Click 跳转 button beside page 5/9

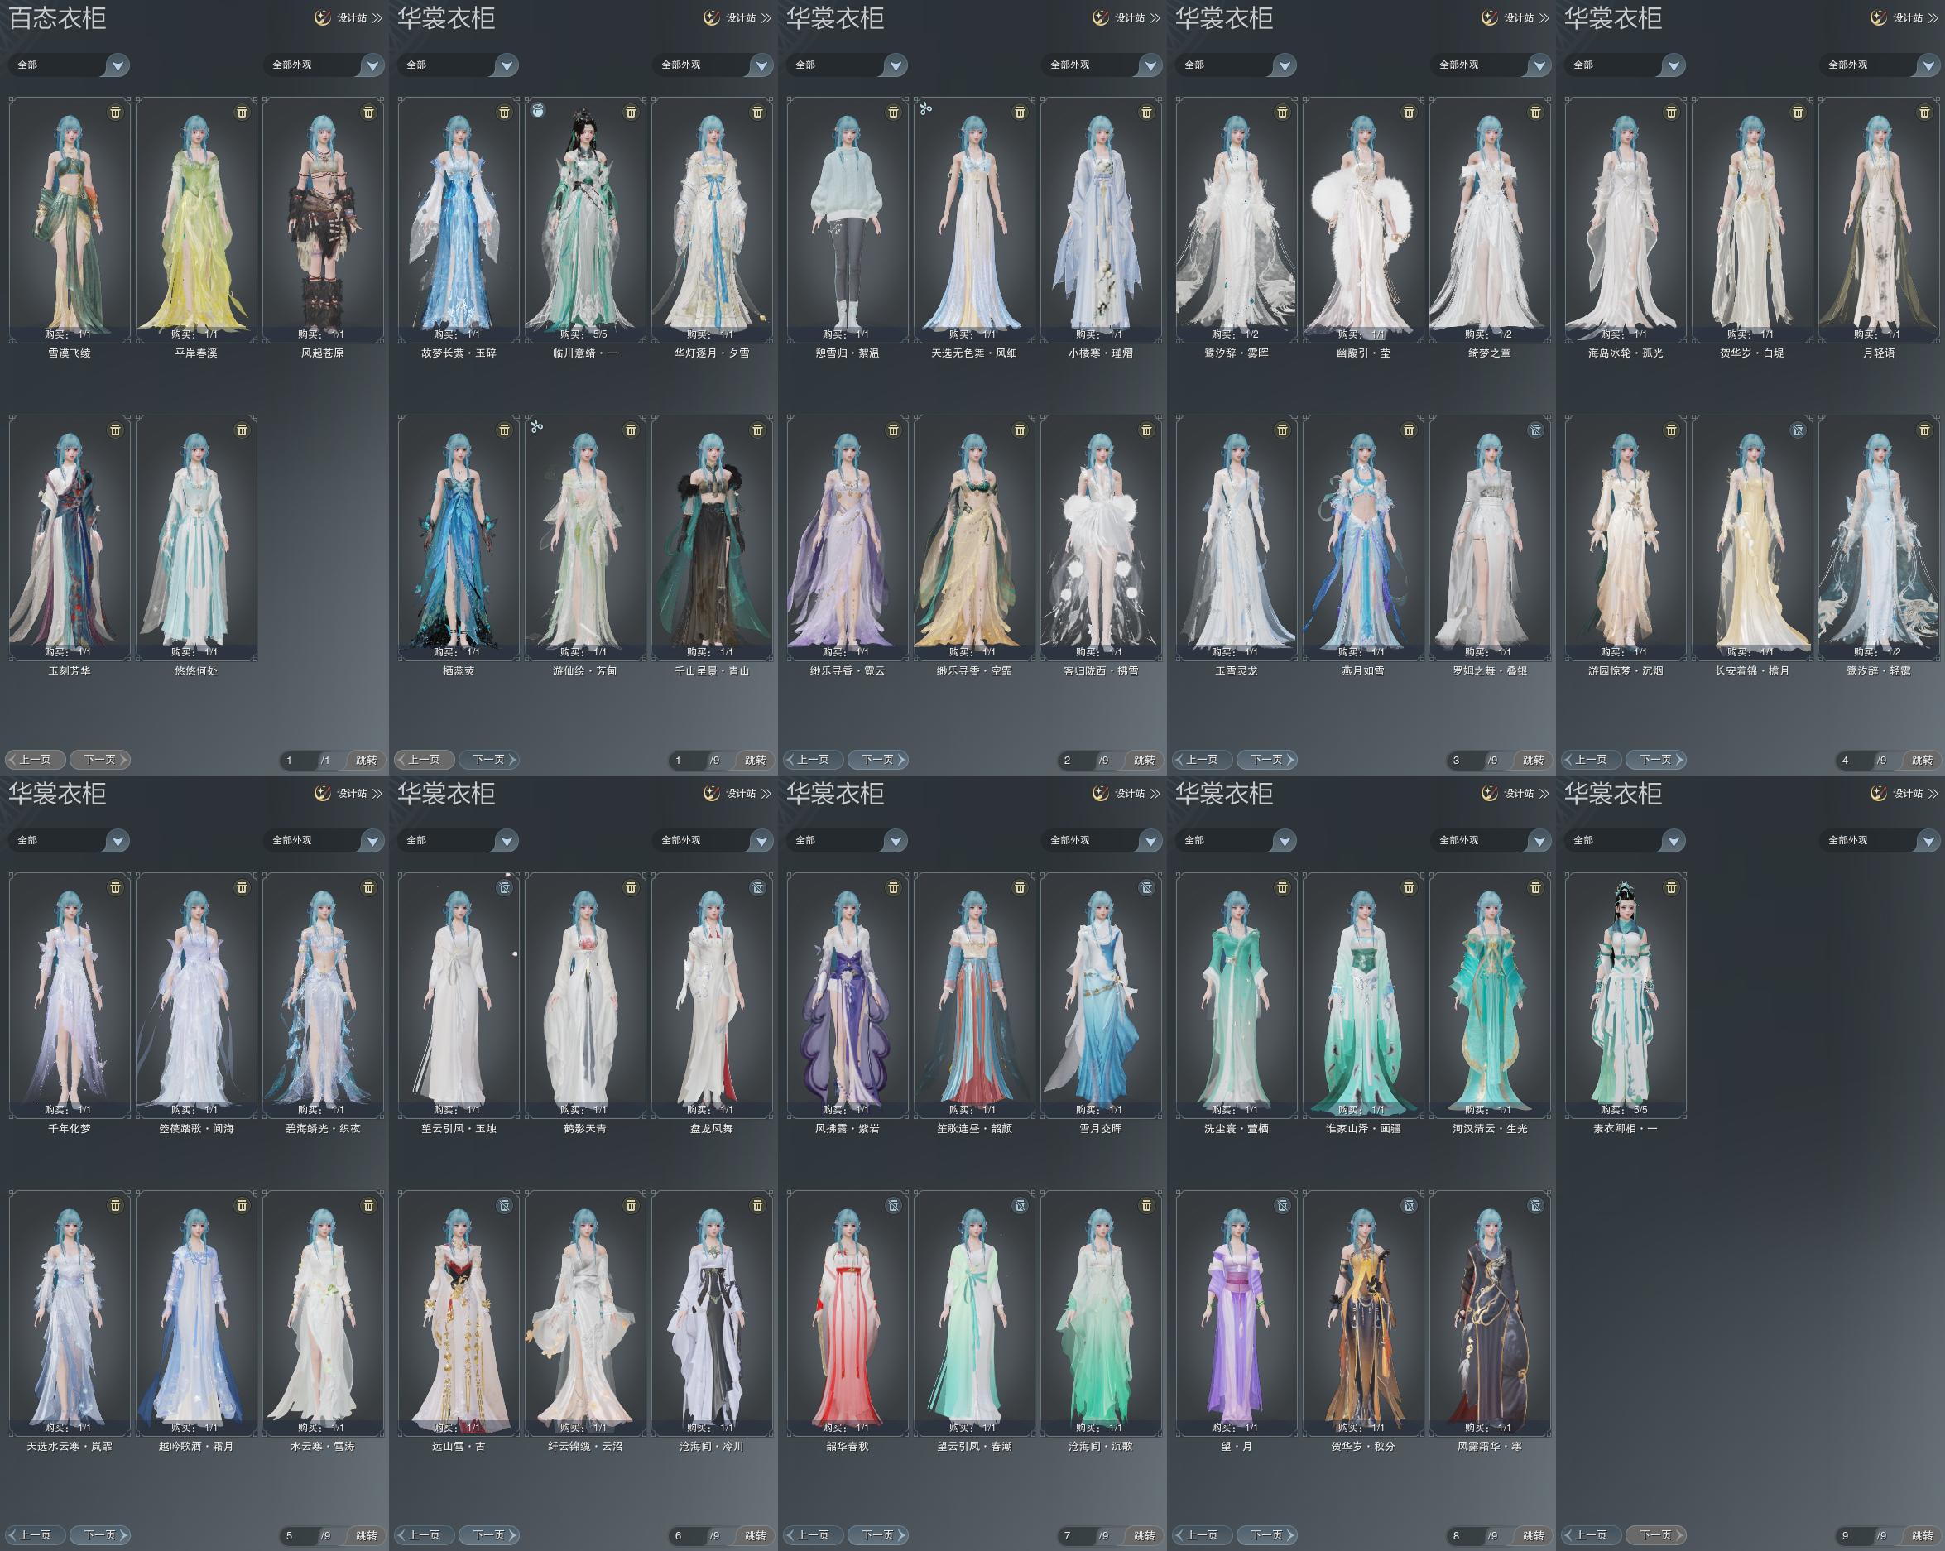tap(367, 1535)
